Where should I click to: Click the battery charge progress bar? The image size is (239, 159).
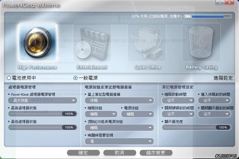[211, 16]
